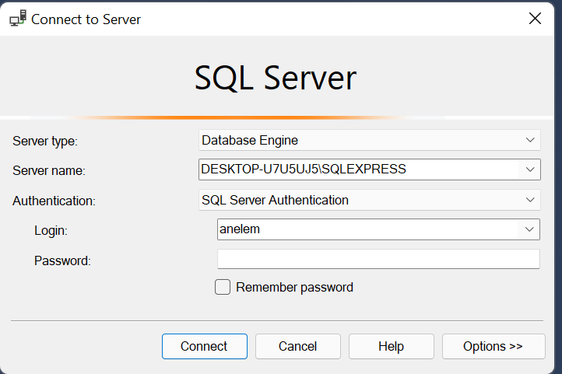Click into the Login field containing anelem

[366, 229]
